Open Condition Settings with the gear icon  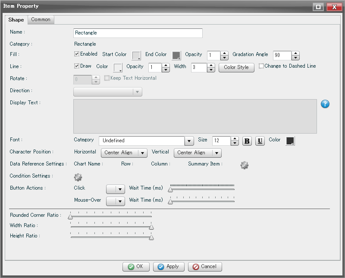click(x=78, y=177)
